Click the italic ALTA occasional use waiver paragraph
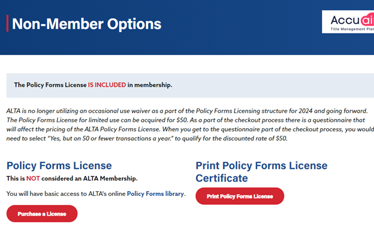 click(190, 125)
